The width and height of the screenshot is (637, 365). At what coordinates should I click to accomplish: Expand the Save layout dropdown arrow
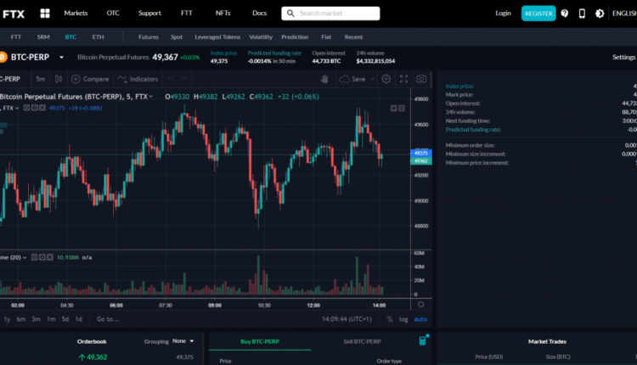[x=371, y=79]
